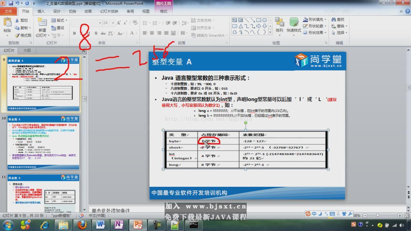The height and width of the screenshot is (231, 411).
Task: Click the Clear Formatting eraser icon
Action: tap(135, 23)
